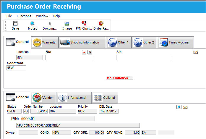Click the Status field showing OPEN
The height and width of the screenshot is (139, 206).
(x=14, y=111)
